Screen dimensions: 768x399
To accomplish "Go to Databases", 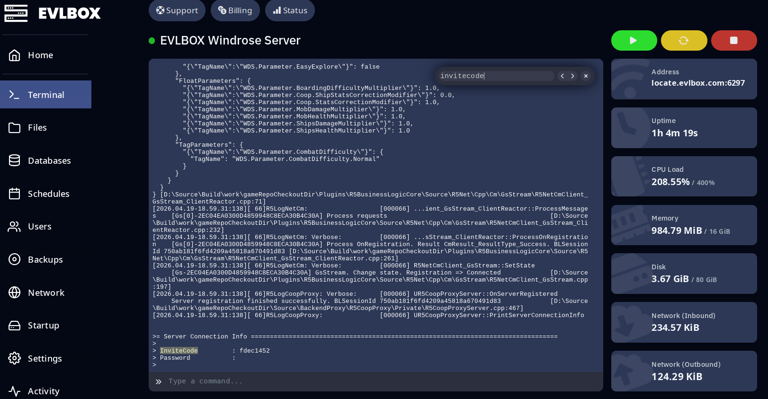I will click(x=45, y=160).
